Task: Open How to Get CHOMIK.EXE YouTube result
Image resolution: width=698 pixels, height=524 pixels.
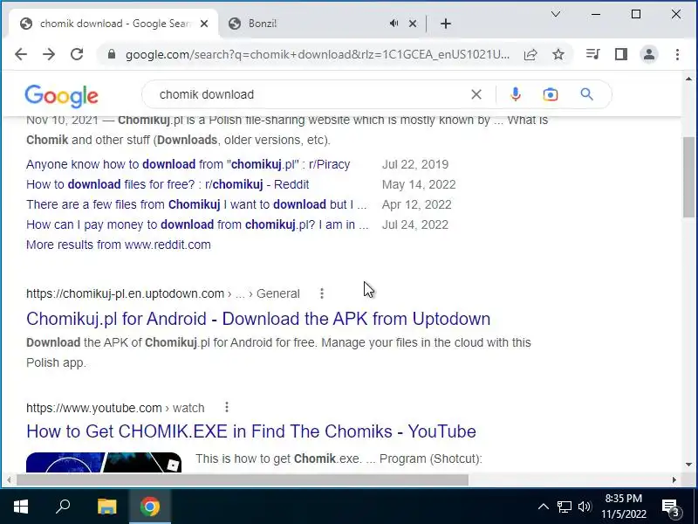Action: (251, 431)
